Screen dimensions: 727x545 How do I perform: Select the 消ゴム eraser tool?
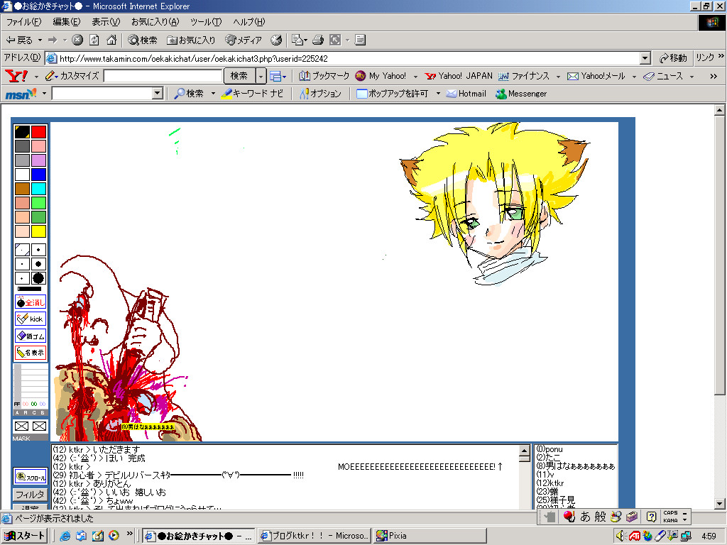tap(31, 336)
